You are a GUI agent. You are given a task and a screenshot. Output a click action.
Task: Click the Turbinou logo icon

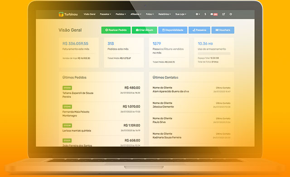click(x=61, y=14)
